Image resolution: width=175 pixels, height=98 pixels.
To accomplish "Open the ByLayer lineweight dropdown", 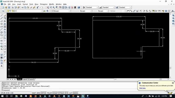I will (x=100, y=11).
